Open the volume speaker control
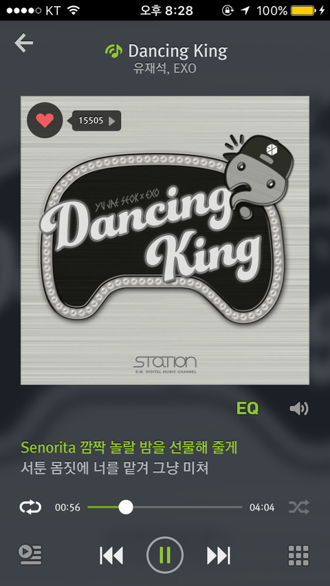Image resolution: width=330 pixels, height=586 pixels. pyautogui.click(x=299, y=409)
